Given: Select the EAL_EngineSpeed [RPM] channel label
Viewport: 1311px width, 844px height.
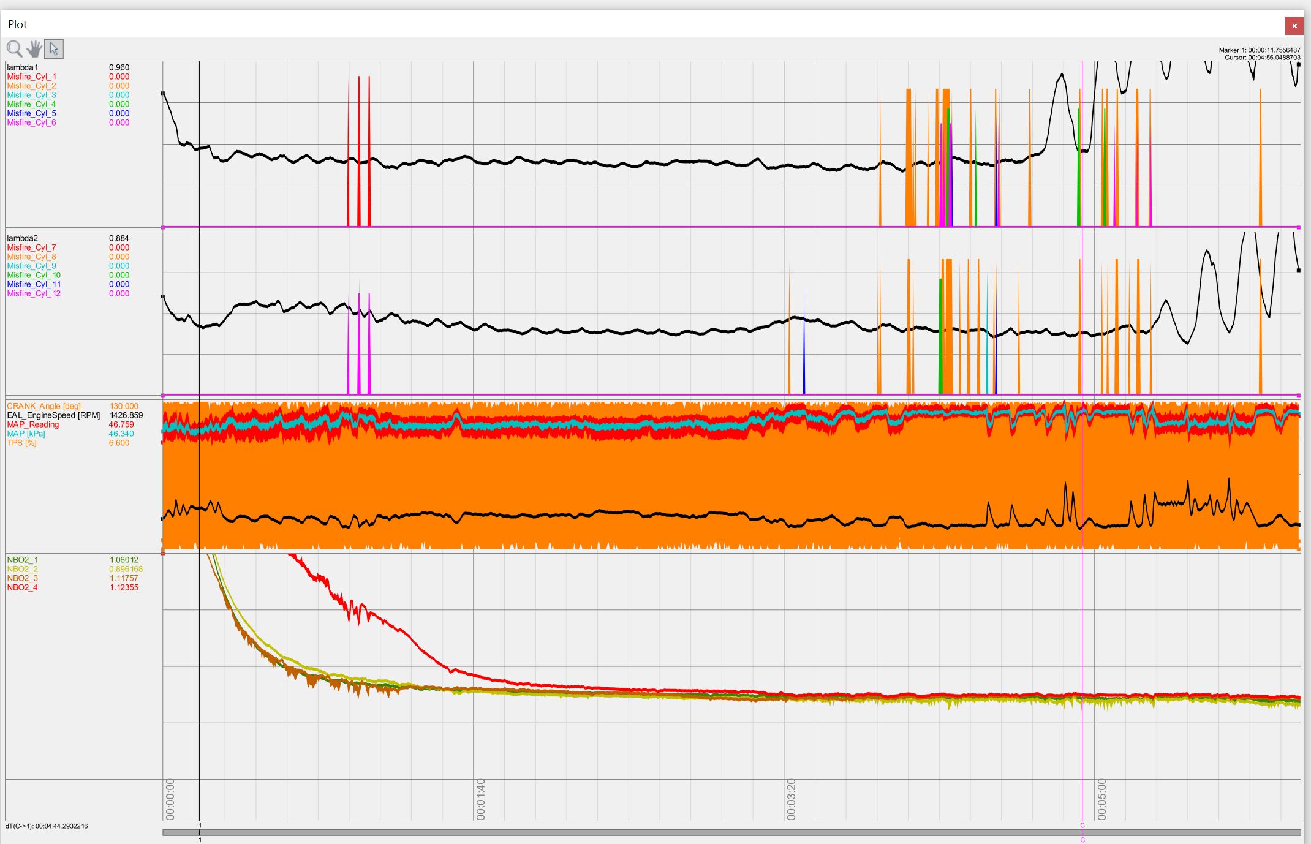Looking at the screenshot, I should coord(53,415).
